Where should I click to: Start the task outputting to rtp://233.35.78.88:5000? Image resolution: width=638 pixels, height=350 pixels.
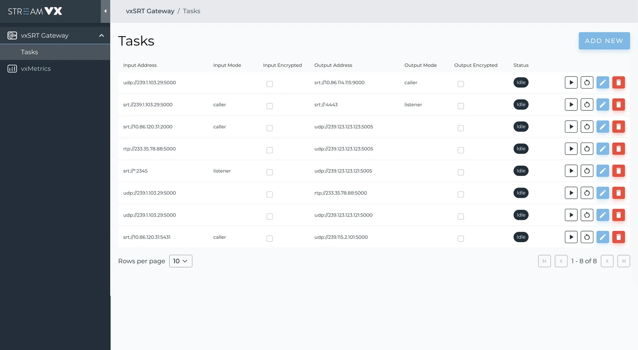coord(571,193)
